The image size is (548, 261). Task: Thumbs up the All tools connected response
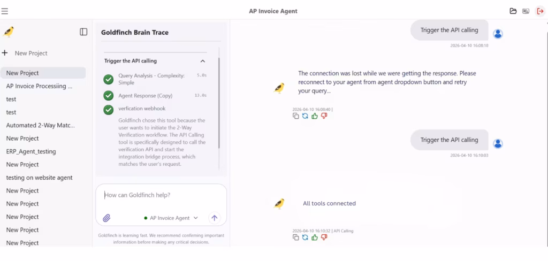315,237
